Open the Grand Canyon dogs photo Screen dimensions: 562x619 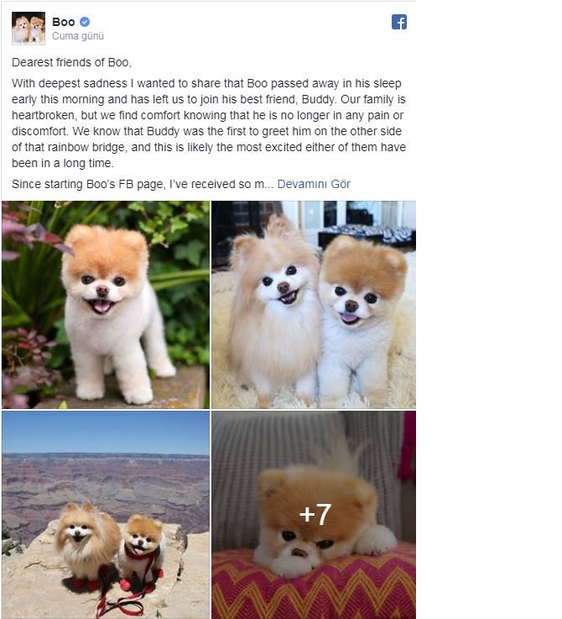(x=106, y=515)
